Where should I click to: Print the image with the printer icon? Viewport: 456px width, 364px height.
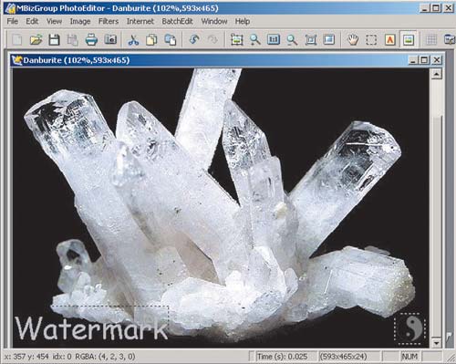pyautogui.click(x=91, y=39)
